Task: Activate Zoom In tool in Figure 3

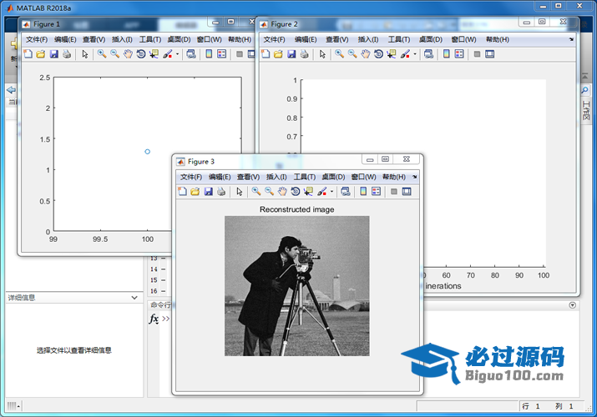Action: coord(256,191)
